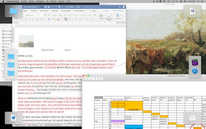206x129 pixels.
Task: Toggle Italic formatting
Action: coord(30,19)
